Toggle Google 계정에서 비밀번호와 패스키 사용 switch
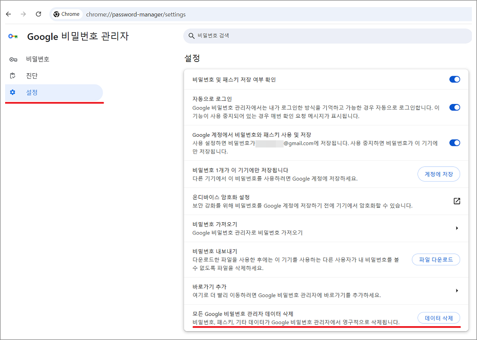The height and width of the screenshot is (340, 477). pos(454,143)
